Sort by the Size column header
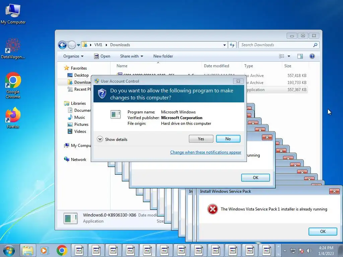The height and width of the screenshot is (257, 343). (x=288, y=66)
